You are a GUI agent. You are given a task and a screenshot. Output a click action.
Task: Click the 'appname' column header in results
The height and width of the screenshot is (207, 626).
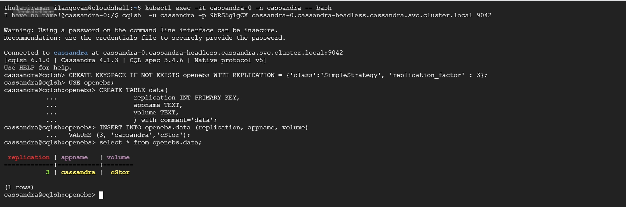(74, 157)
